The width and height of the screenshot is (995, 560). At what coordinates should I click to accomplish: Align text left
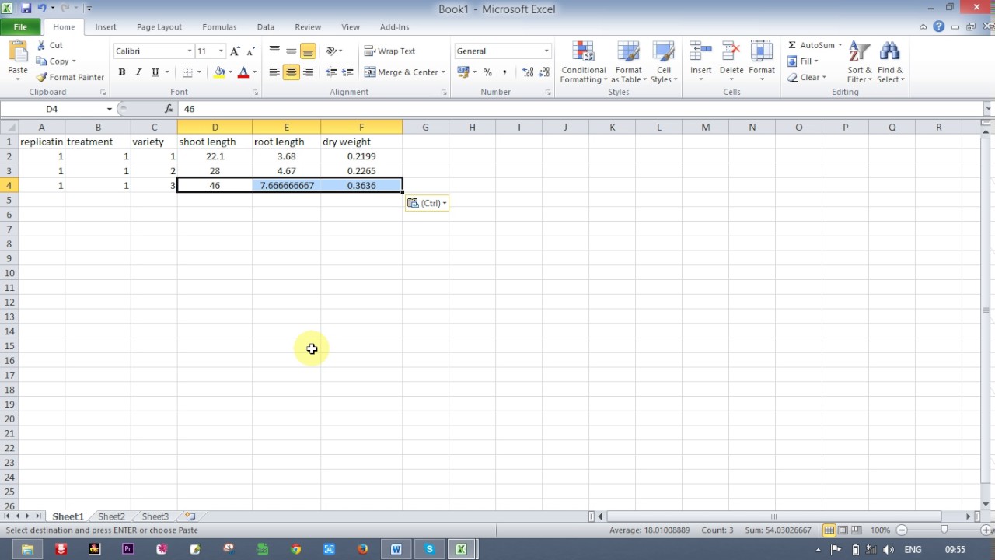pos(274,72)
